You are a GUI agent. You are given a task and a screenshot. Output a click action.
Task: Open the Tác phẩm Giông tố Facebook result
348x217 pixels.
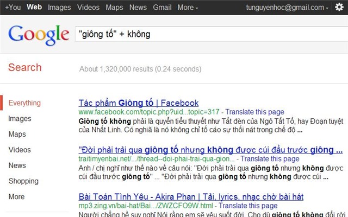point(139,103)
